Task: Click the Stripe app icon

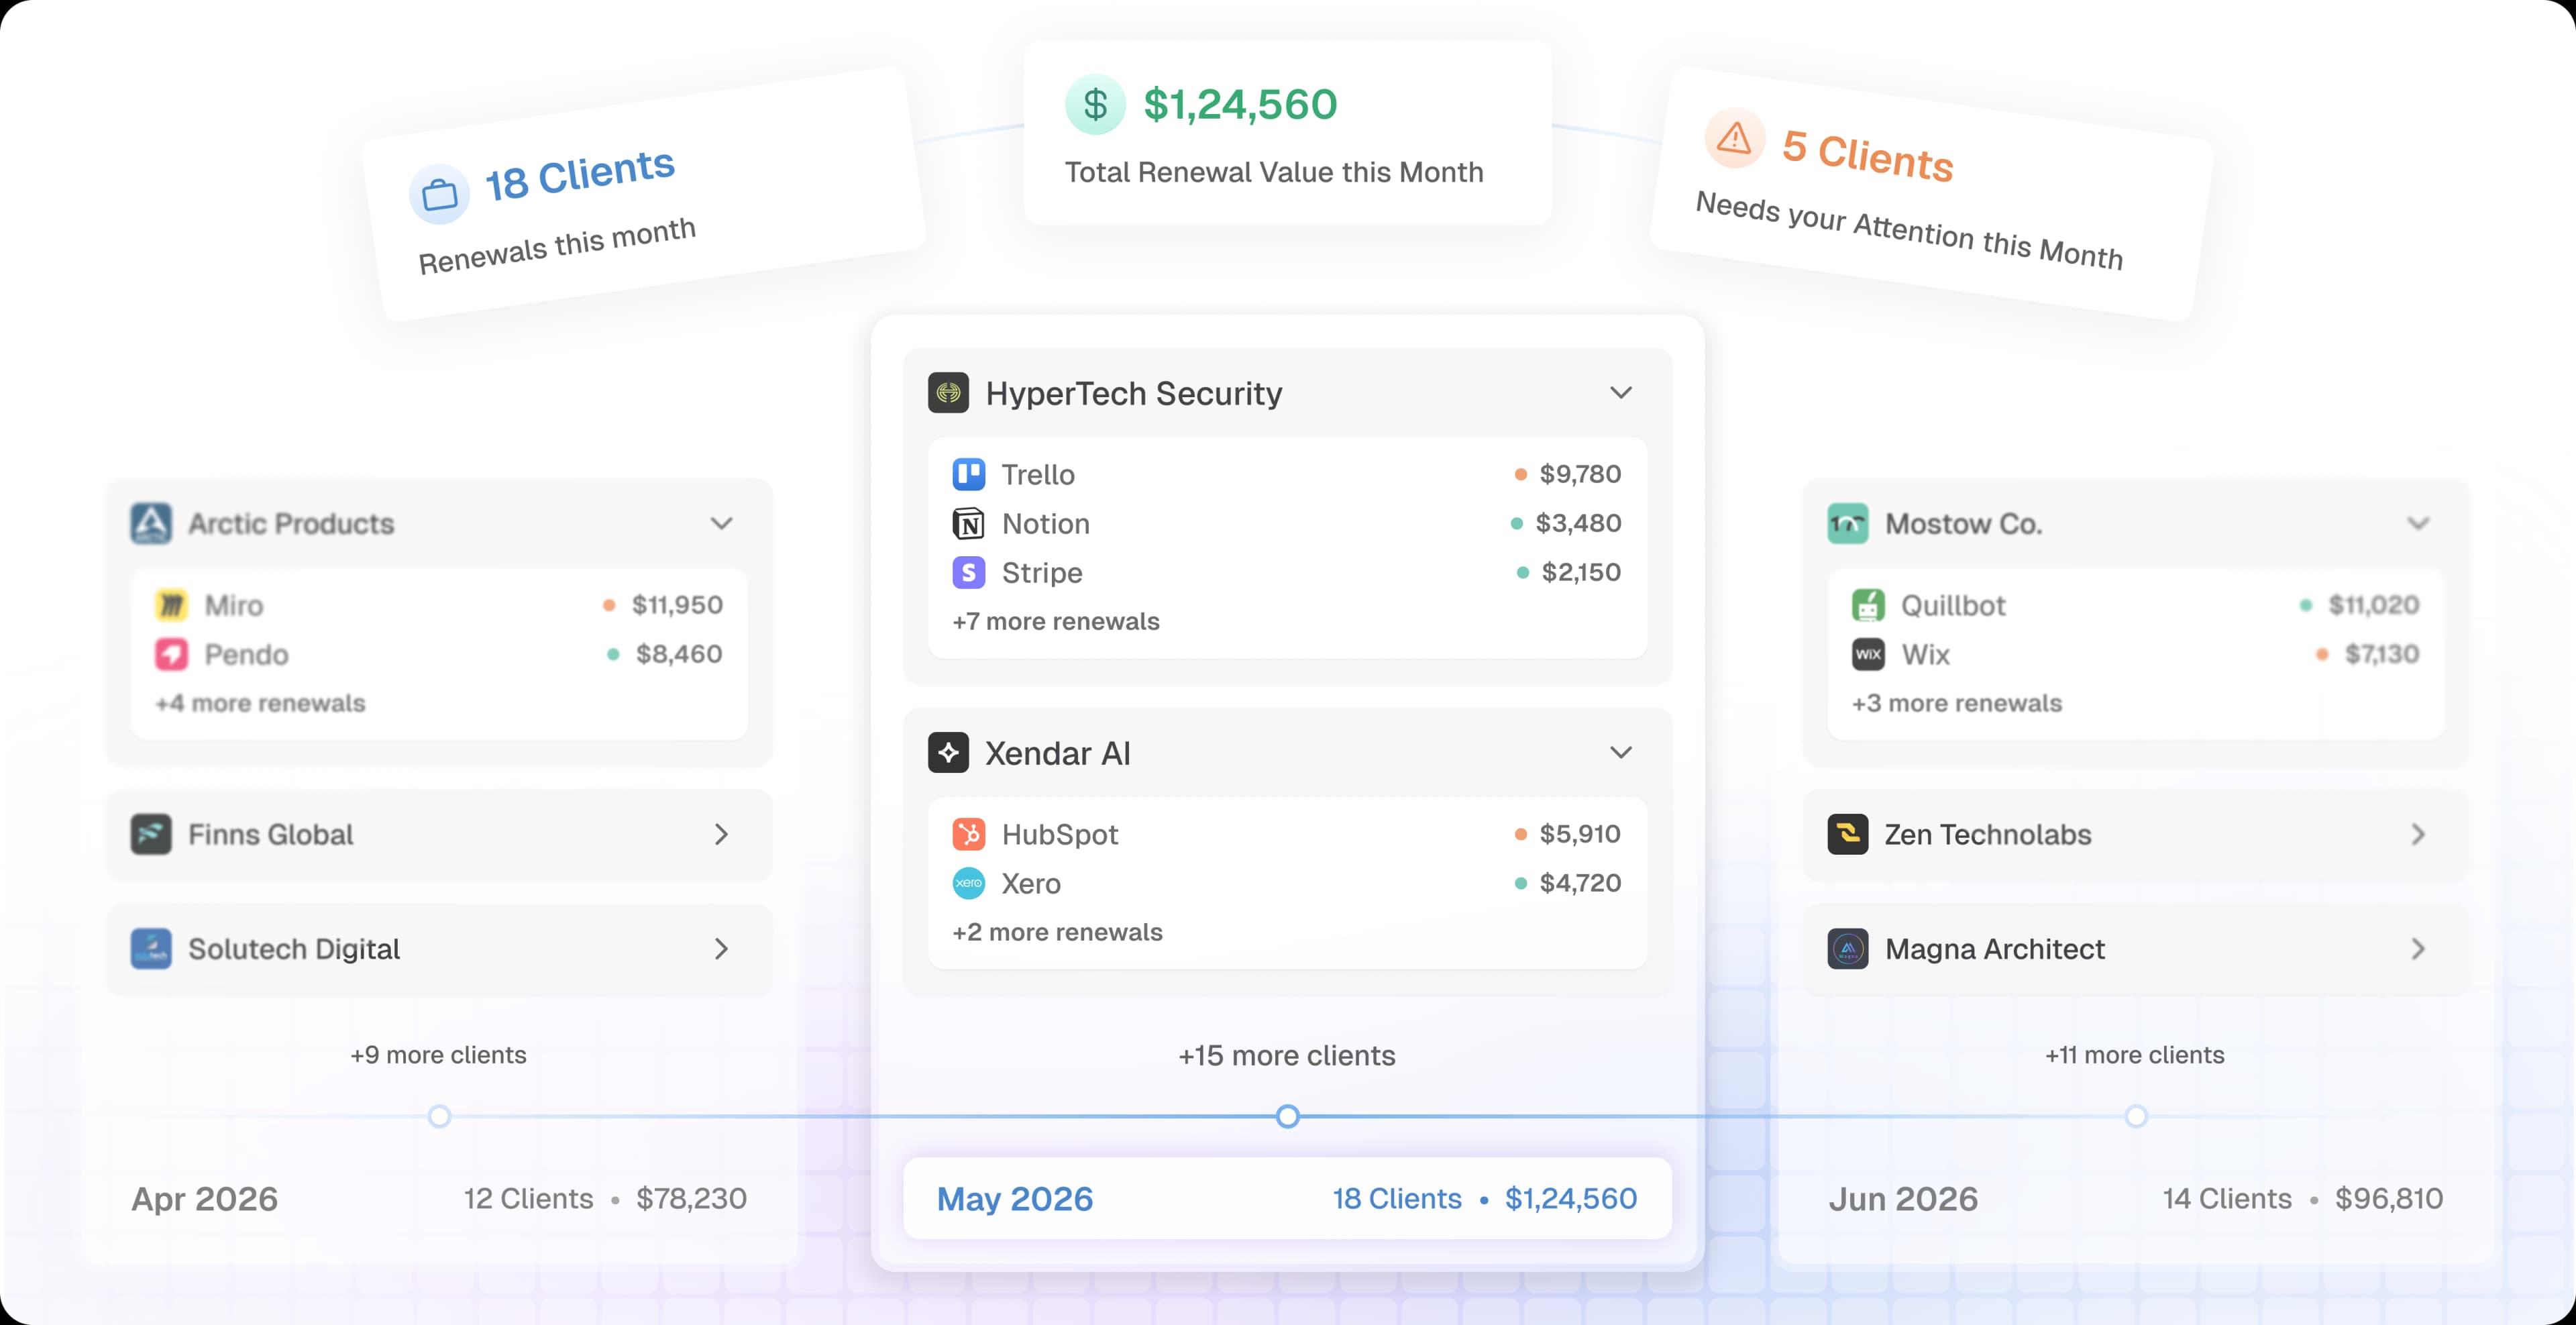Action: click(968, 572)
